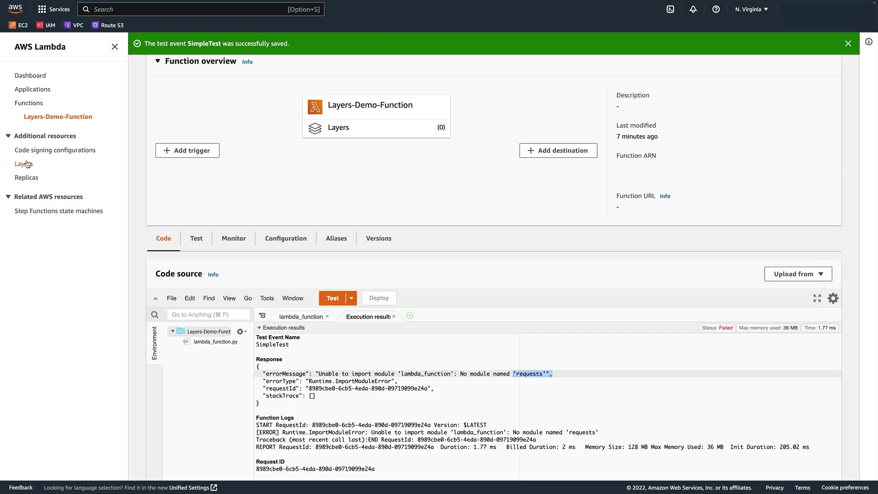
Task: Open Code signing configurations link
Action: coord(55,150)
